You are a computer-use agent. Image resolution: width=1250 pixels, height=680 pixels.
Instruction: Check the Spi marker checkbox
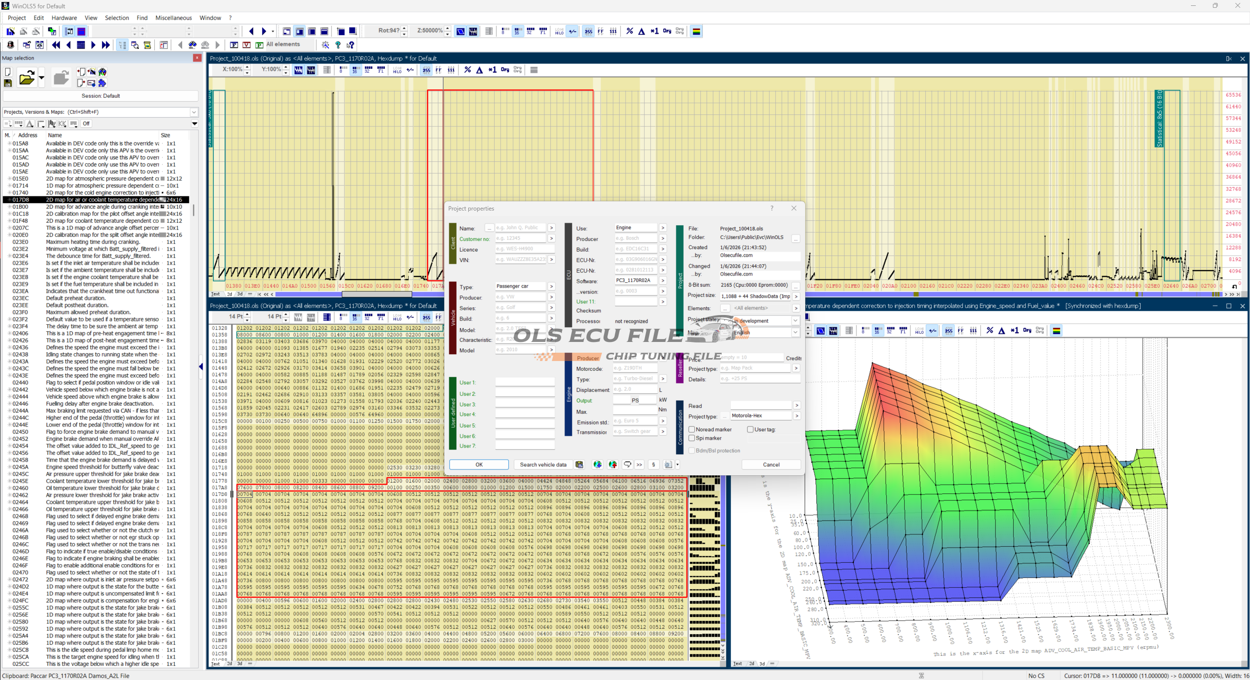(x=692, y=438)
